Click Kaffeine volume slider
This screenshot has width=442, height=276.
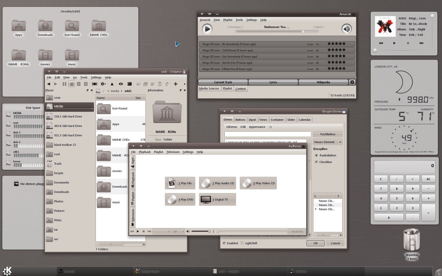[x=201, y=231]
